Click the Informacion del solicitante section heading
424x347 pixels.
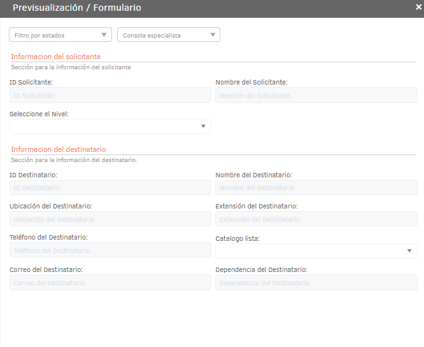[55, 57]
